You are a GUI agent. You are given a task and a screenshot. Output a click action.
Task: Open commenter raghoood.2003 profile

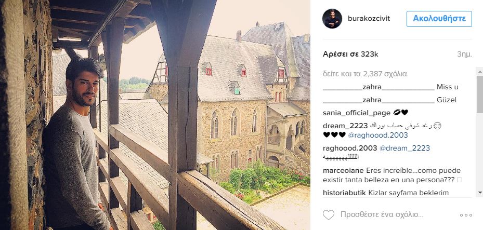pyautogui.click(x=350, y=148)
